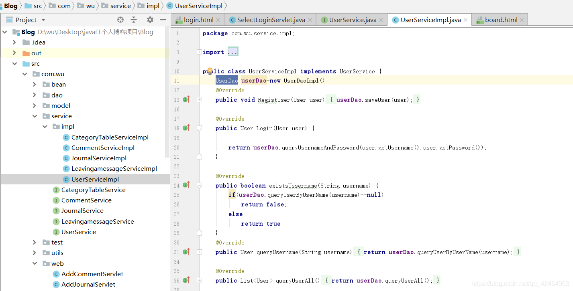
Task: Fold the Login method on line 18
Action: pyautogui.click(x=199, y=128)
